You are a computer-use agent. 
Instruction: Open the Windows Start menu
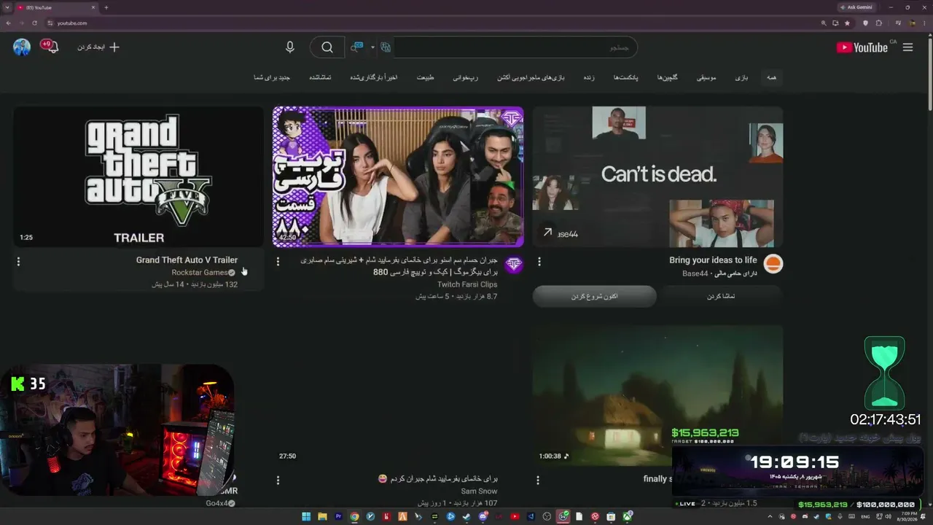306,517
